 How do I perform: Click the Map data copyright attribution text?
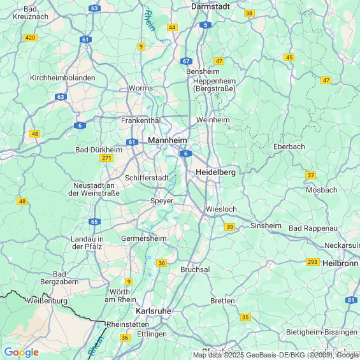click(x=276, y=356)
